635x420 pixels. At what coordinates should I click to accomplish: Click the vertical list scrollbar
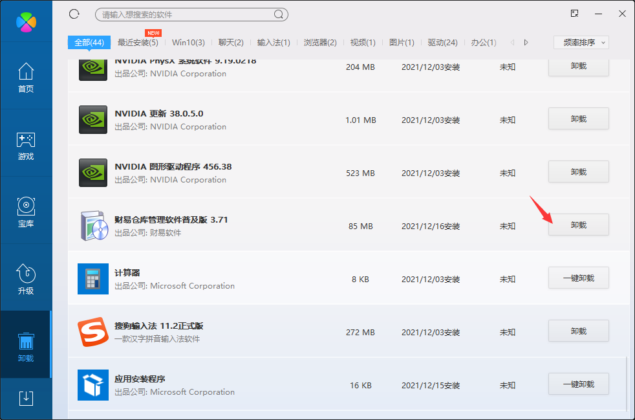click(626, 383)
